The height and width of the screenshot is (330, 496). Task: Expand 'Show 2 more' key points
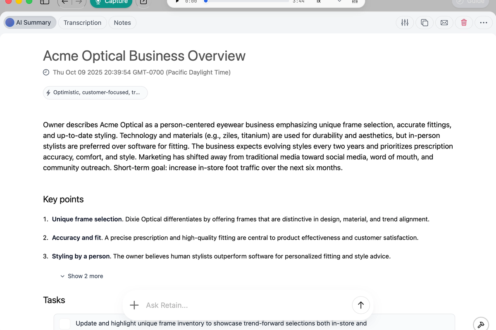coord(81,276)
